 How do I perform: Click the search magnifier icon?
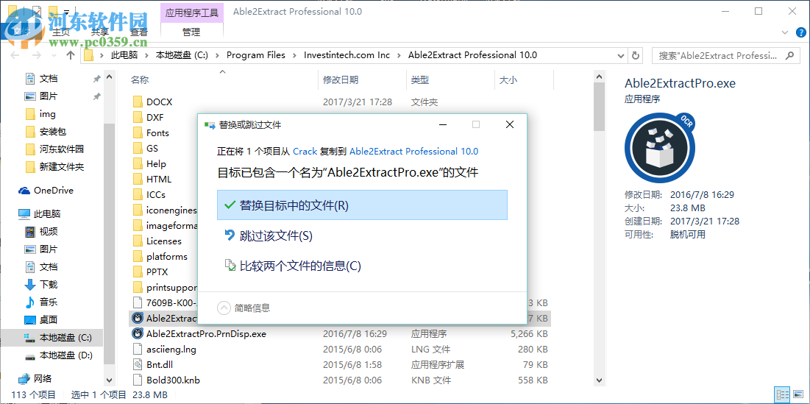tap(789, 55)
